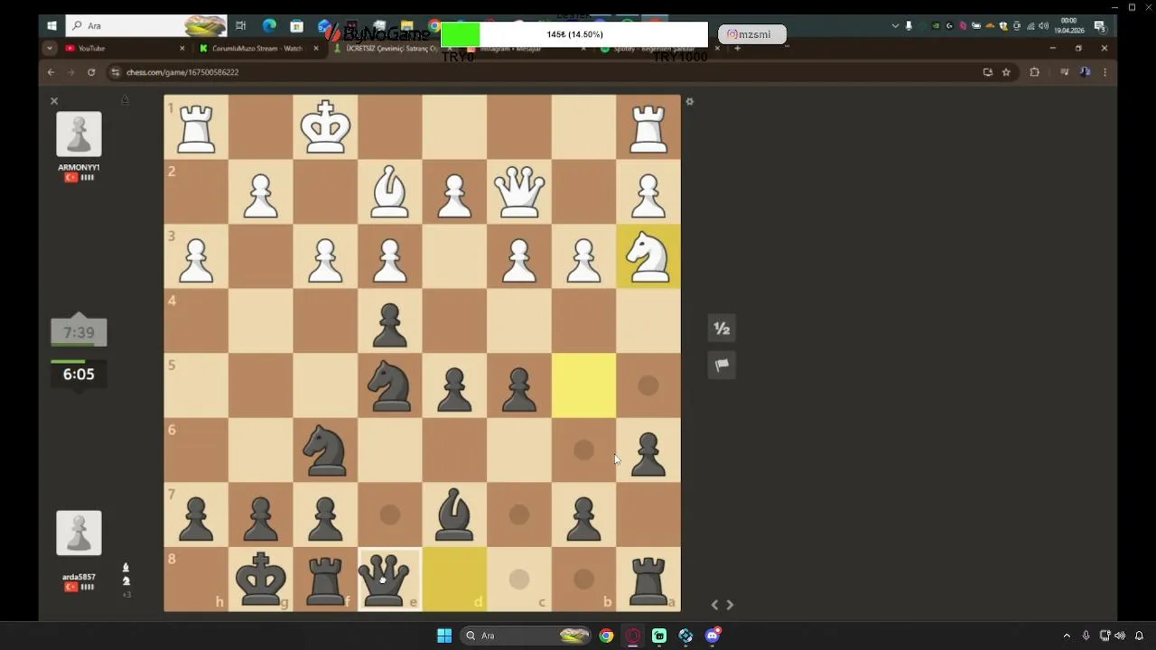Image resolution: width=1156 pixels, height=650 pixels.
Task: Open Discord from the bottom taskbar
Action: (x=713, y=636)
